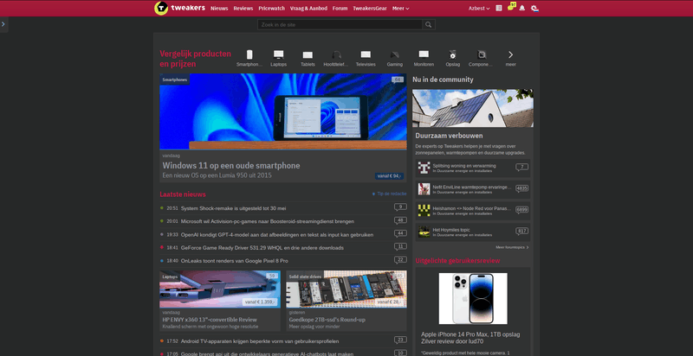Go to TweakersGear
Image resolution: width=693 pixels, height=356 pixels.
(x=370, y=9)
